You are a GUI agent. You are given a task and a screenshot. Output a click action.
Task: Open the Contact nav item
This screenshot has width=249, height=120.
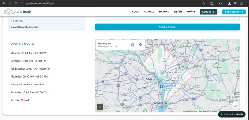(149, 12)
